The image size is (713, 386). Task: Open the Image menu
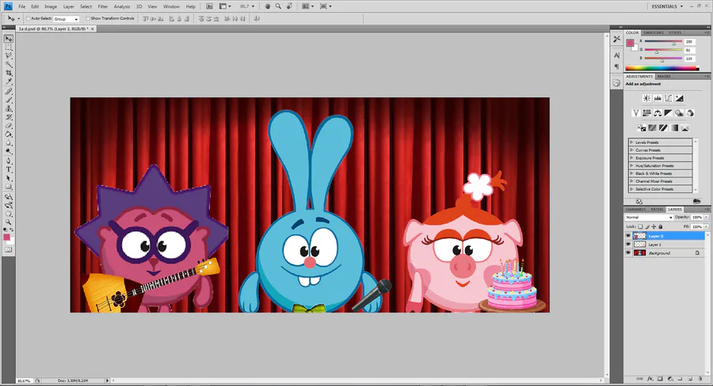coord(51,6)
